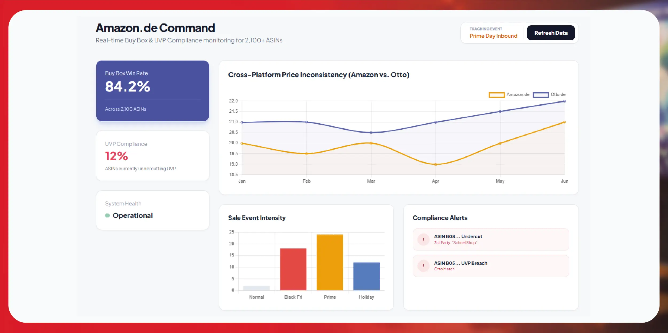Image resolution: width=668 pixels, height=333 pixels.
Task: Open the ASIN B08 Undercut alert
Action: (491, 239)
